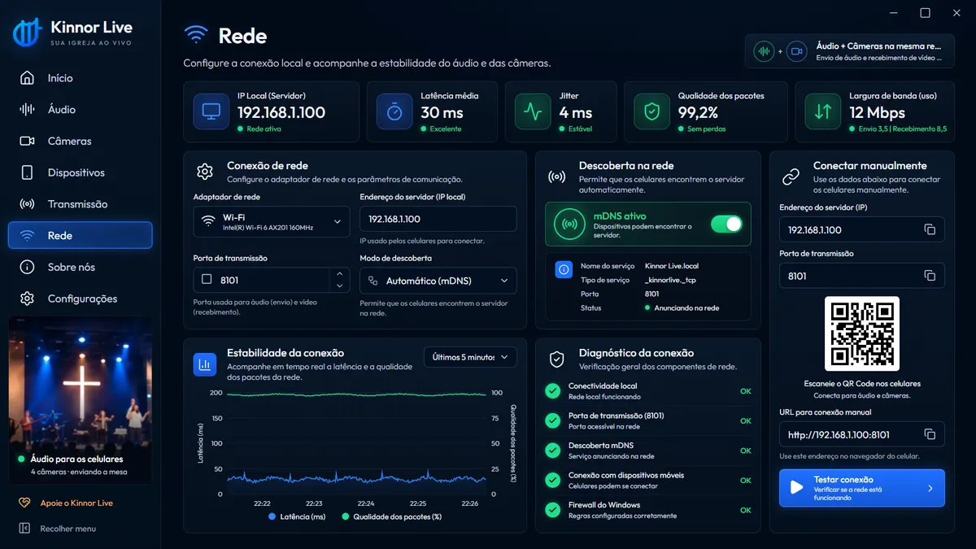976x549 pixels.
Task: Toggle Latência (ms) legend entry
Action: (x=297, y=516)
